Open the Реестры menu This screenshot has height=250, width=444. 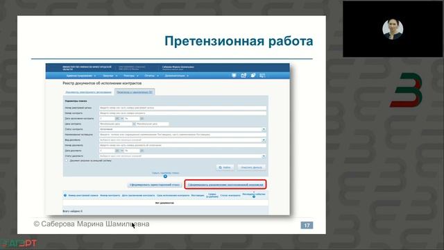(x=131, y=76)
